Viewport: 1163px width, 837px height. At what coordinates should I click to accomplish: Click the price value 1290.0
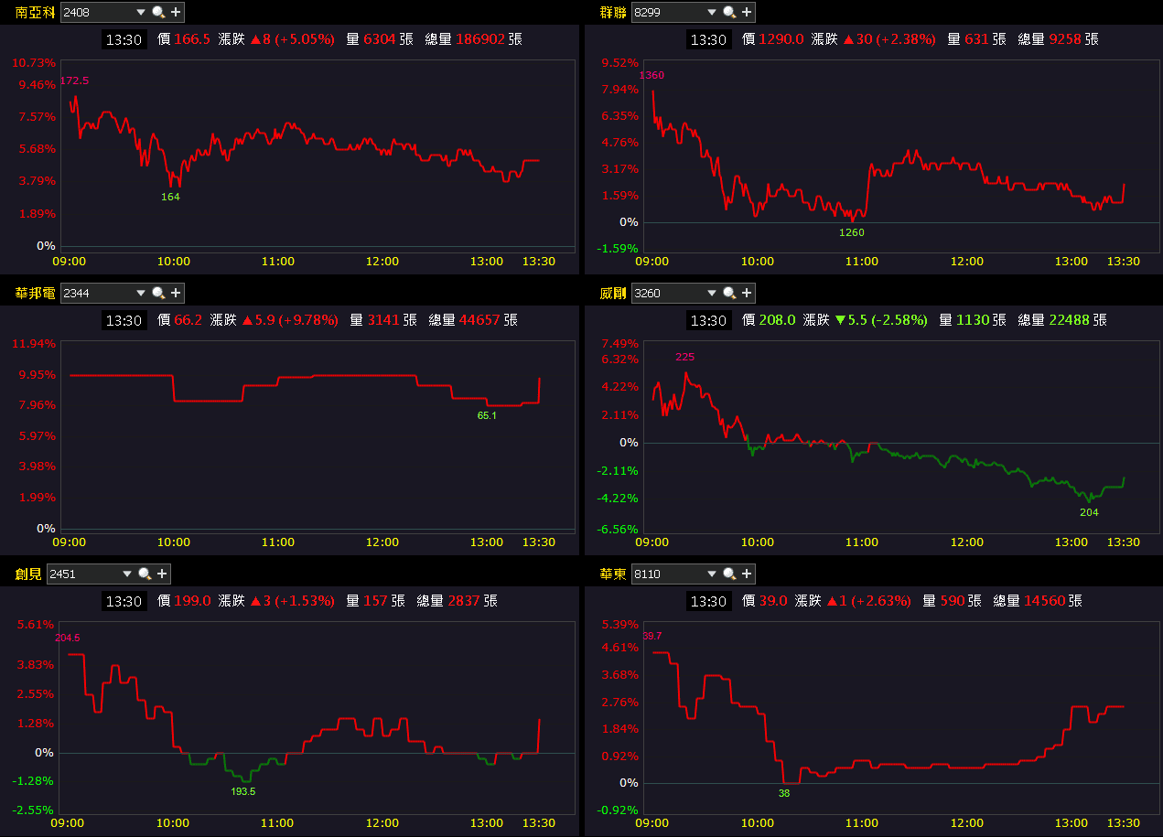point(781,39)
